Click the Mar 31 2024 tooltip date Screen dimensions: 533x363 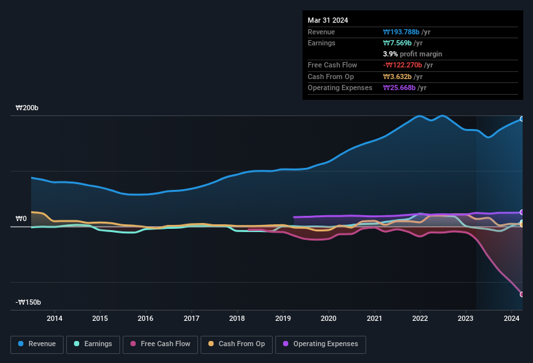pyautogui.click(x=328, y=20)
